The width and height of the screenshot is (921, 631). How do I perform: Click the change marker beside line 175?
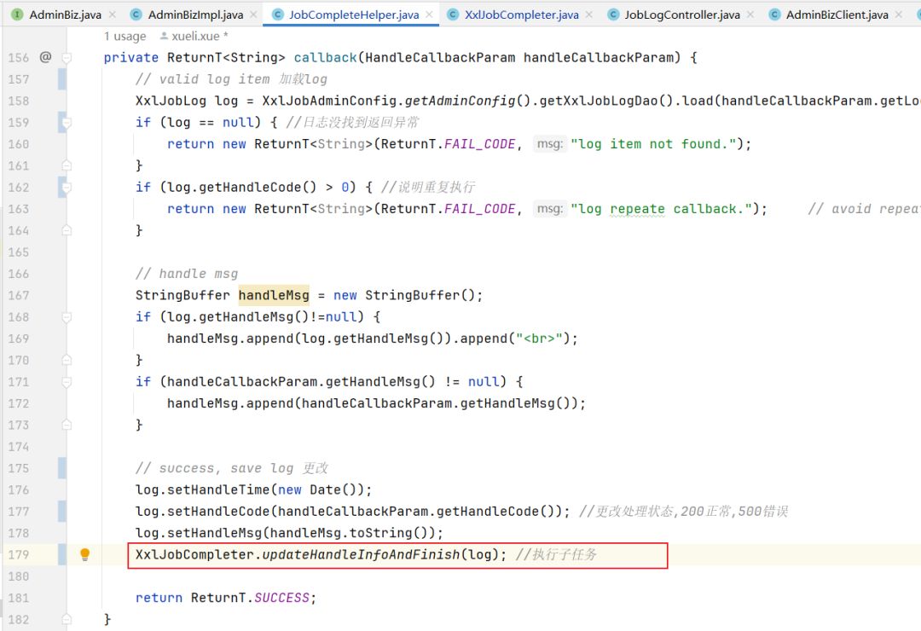coord(61,468)
